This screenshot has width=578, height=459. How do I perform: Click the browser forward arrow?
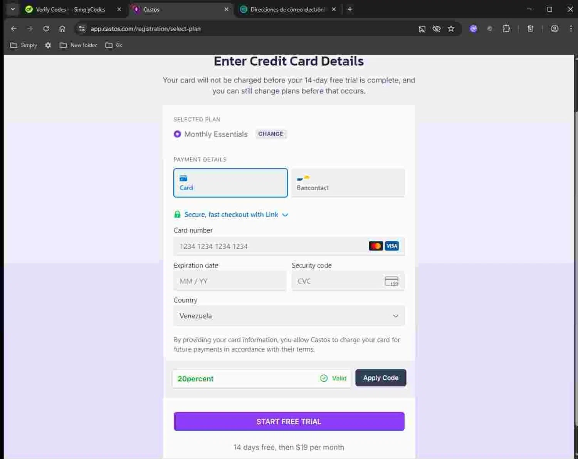click(x=30, y=29)
